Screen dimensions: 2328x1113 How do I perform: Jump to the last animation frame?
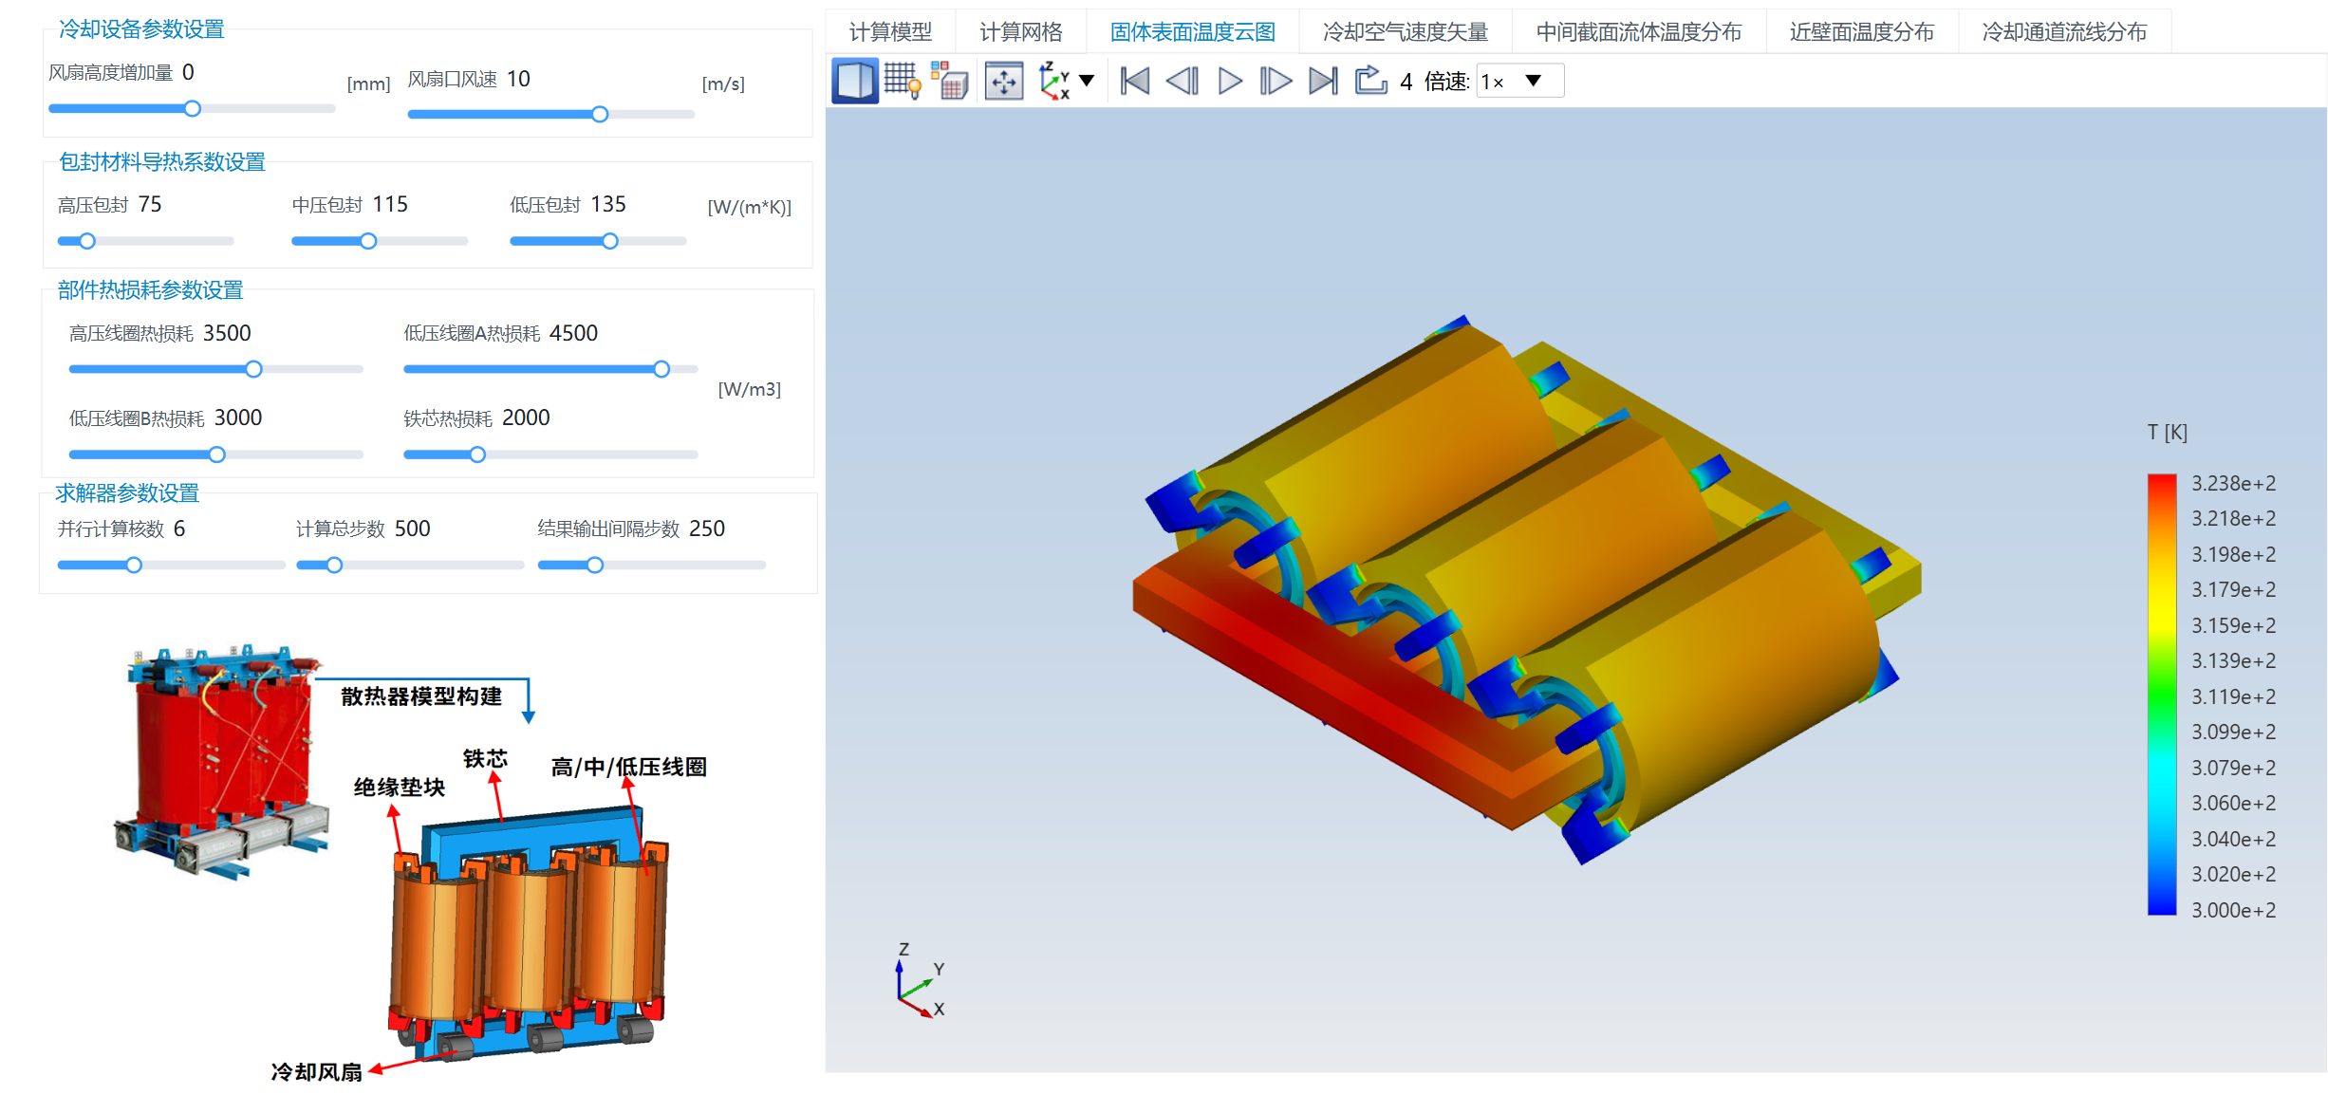(1324, 82)
